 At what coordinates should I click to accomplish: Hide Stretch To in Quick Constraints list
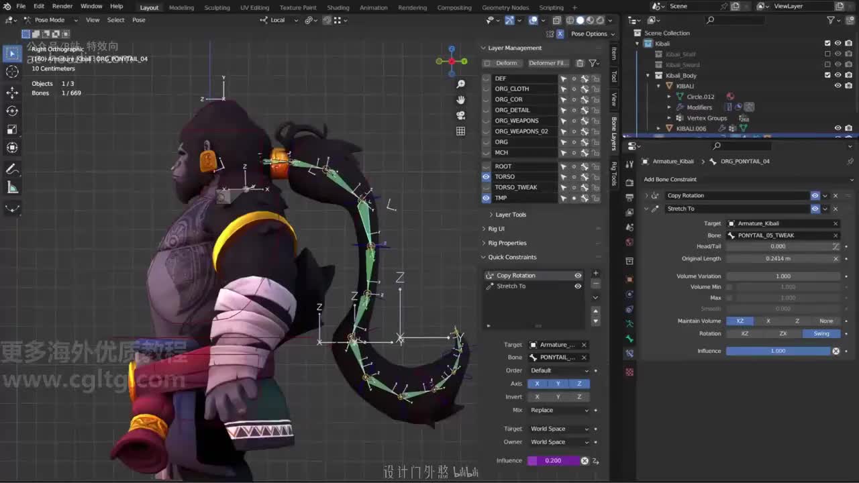(x=578, y=286)
